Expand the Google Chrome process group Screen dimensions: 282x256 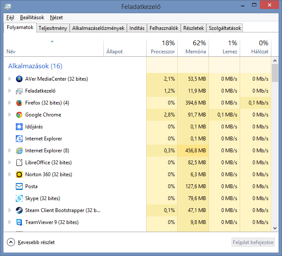[9, 115]
